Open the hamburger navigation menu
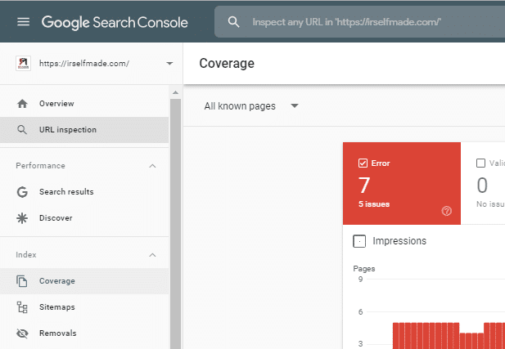Image resolution: width=505 pixels, height=349 pixels. point(23,22)
